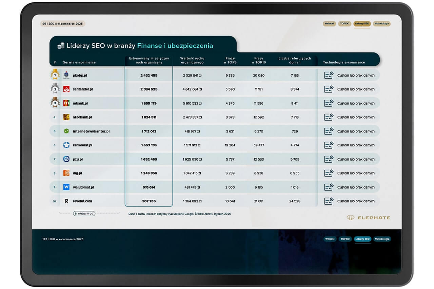Click the Technologia e-commerce column header
Image resolution: width=434 pixels, height=289 pixels.
click(x=344, y=62)
